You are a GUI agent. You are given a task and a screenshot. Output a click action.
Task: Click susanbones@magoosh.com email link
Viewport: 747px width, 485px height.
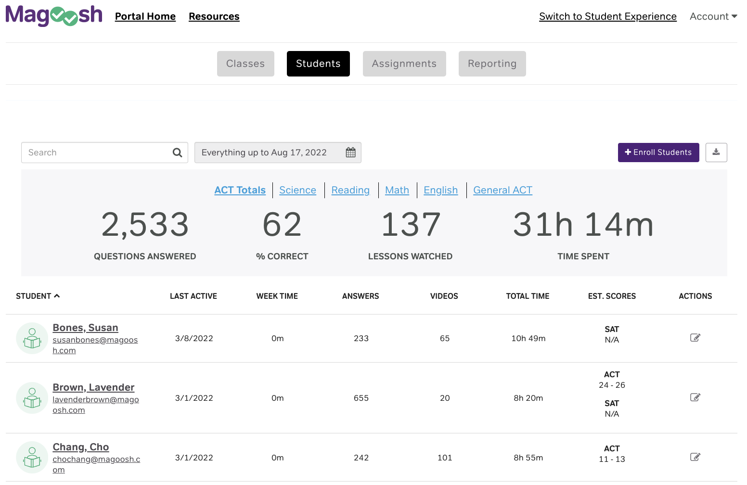(95, 345)
